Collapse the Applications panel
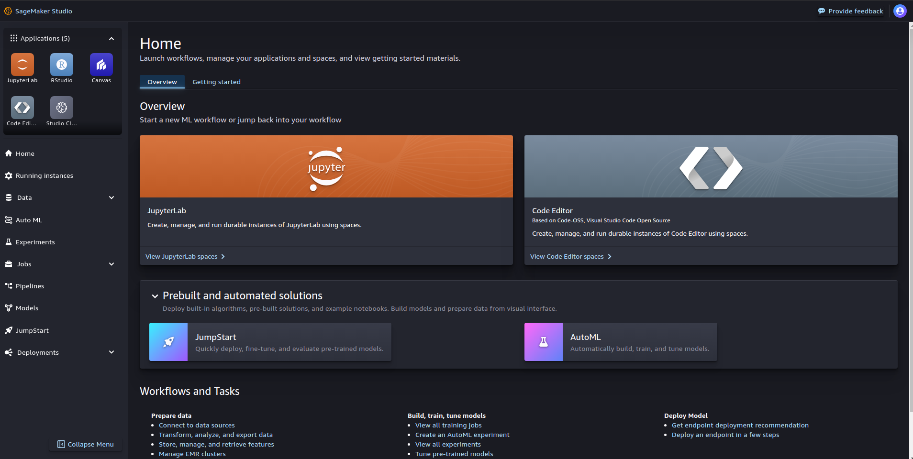Image resolution: width=913 pixels, height=459 pixels. (x=111, y=38)
